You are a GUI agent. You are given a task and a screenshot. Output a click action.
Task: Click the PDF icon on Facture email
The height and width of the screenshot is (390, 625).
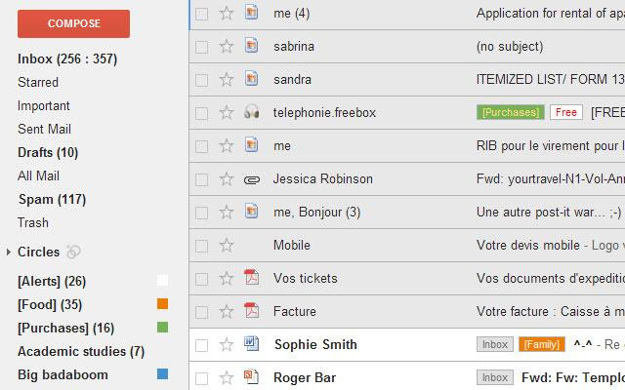[x=251, y=312]
